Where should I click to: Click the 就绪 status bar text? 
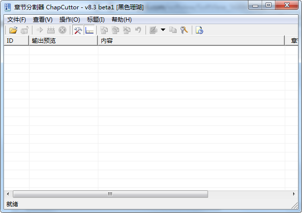pyautogui.click(x=12, y=204)
